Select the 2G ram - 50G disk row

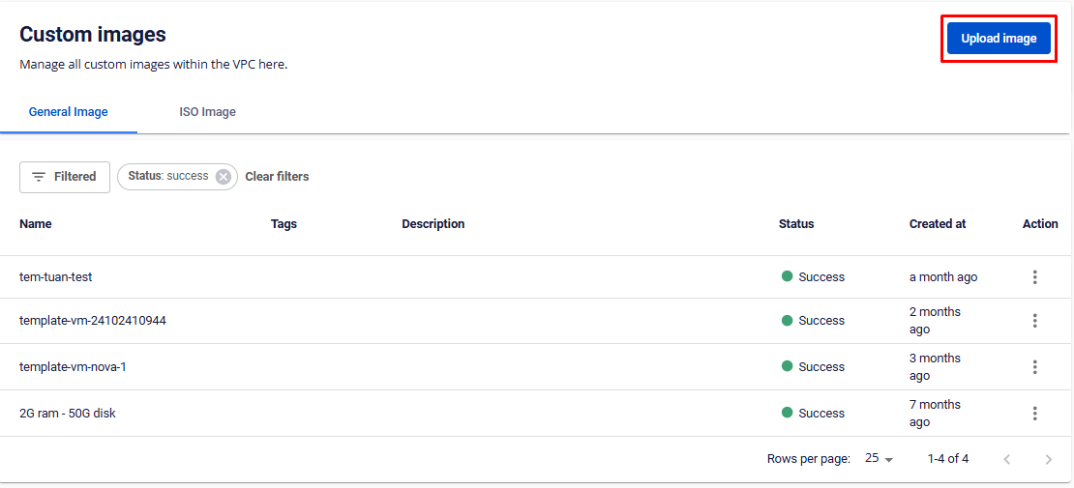tap(68, 414)
